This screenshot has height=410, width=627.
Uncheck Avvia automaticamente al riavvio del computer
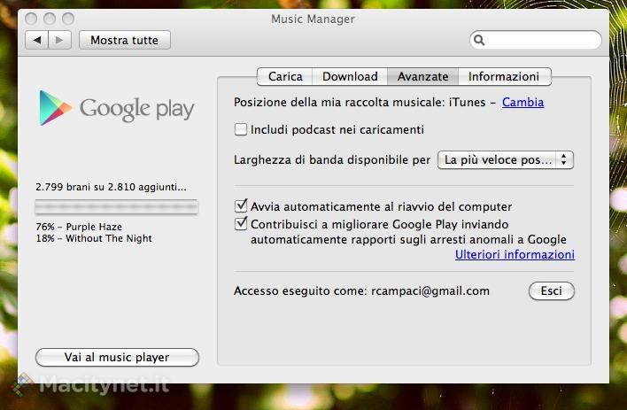pyautogui.click(x=241, y=206)
